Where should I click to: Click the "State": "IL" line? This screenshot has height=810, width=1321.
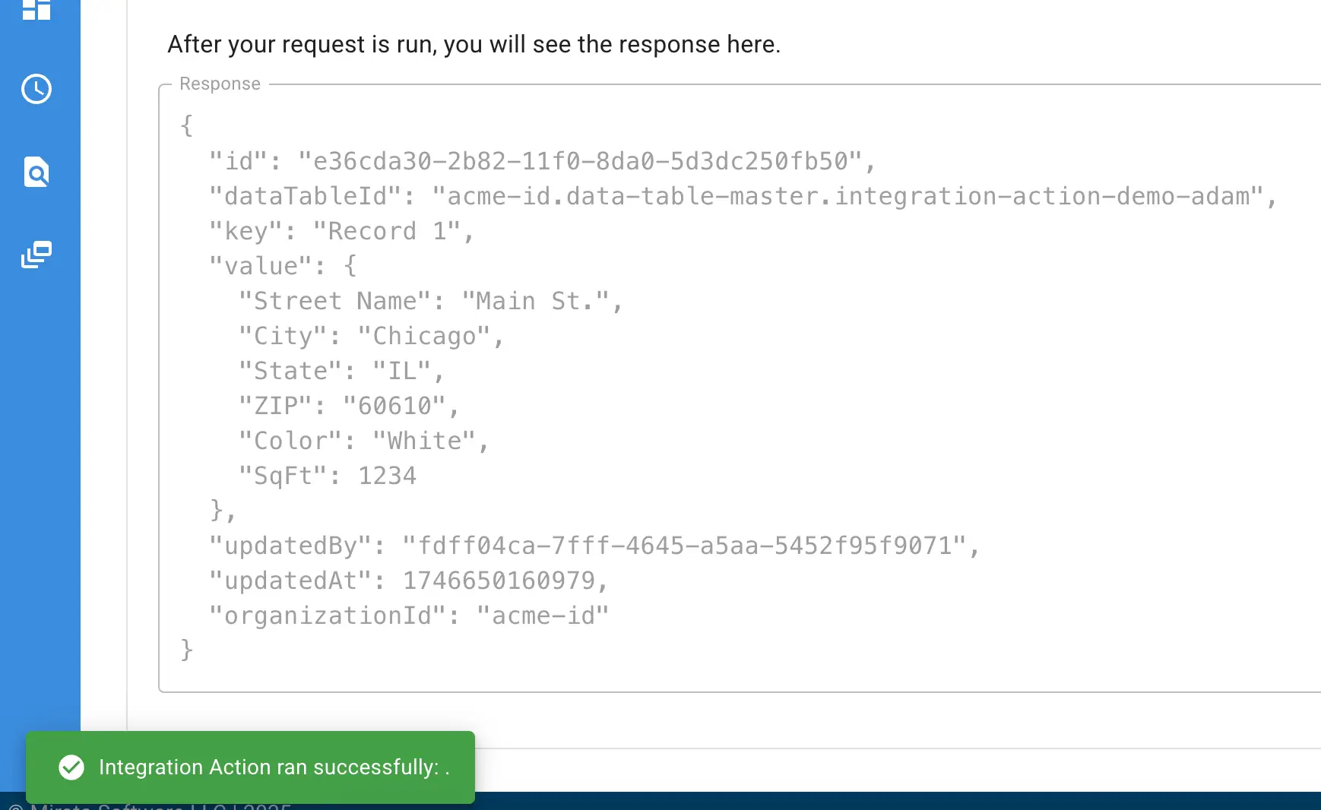pyautogui.click(x=341, y=371)
